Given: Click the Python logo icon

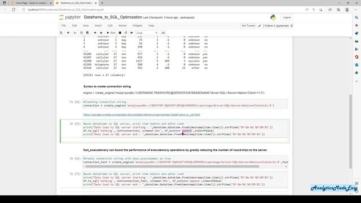Looking at the screenshot, I should [273, 17].
